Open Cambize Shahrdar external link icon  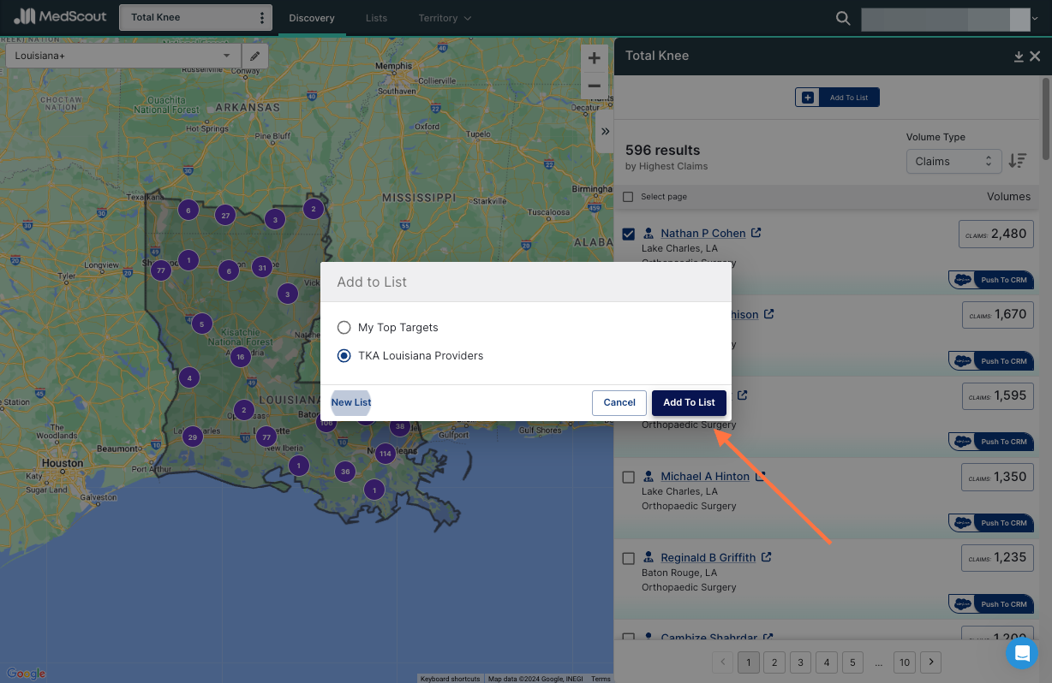tap(768, 638)
